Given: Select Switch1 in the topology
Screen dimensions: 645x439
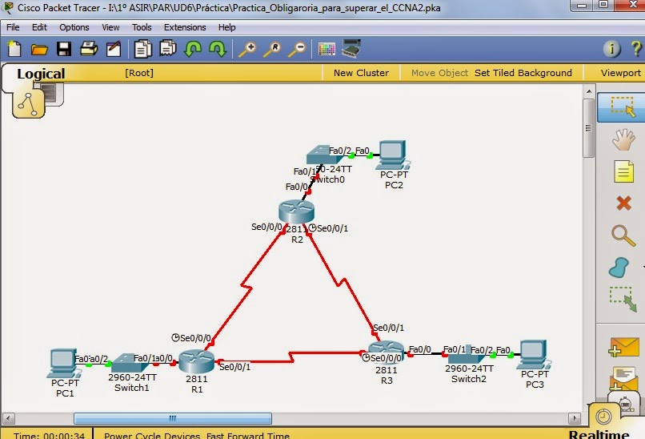Looking at the screenshot, I should pyautogui.click(x=128, y=363).
